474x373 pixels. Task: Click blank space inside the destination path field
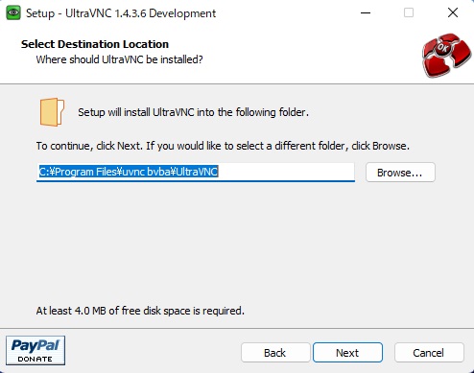[286, 172]
